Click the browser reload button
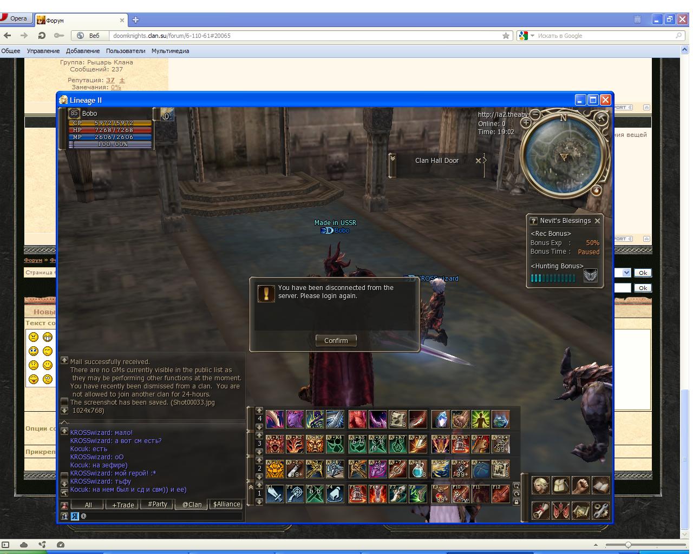This screenshot has height=554, width=693. click(x=41, y=36)
